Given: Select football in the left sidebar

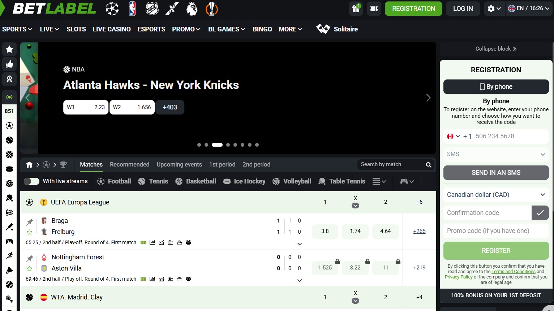Looking at the screenshot, I should click(x=9, y=126).
